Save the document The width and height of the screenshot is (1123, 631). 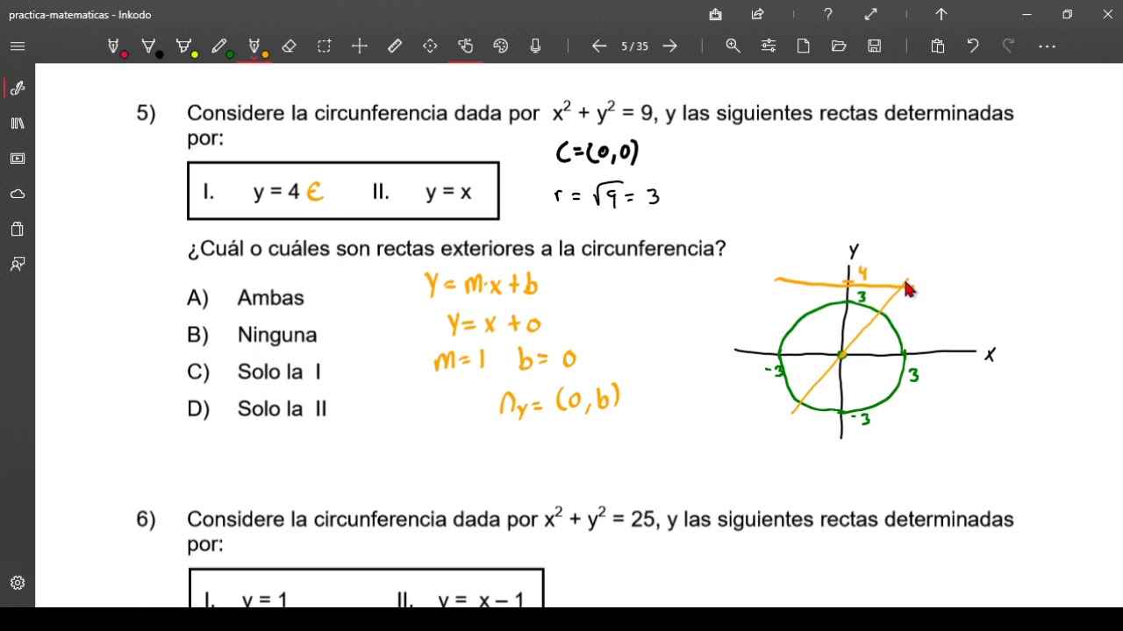pyautogui.click(x=875, y=46)
